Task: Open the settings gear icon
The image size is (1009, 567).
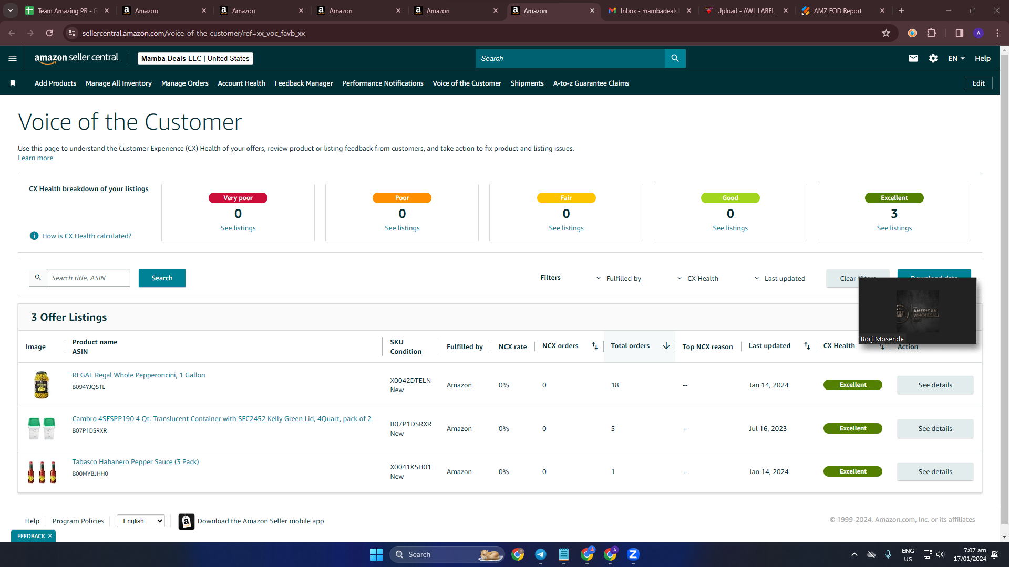Action: pyautogui.click(x=933, y=58)
